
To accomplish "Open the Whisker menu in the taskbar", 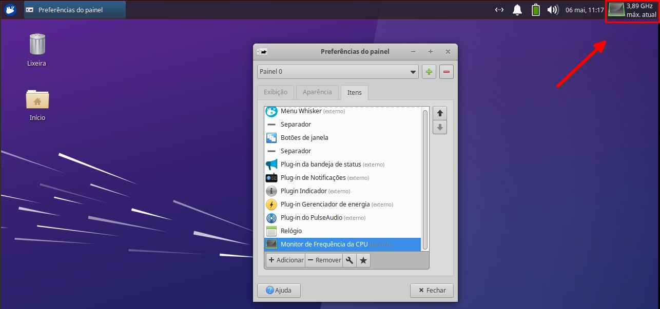I will (x=10, y=9).
